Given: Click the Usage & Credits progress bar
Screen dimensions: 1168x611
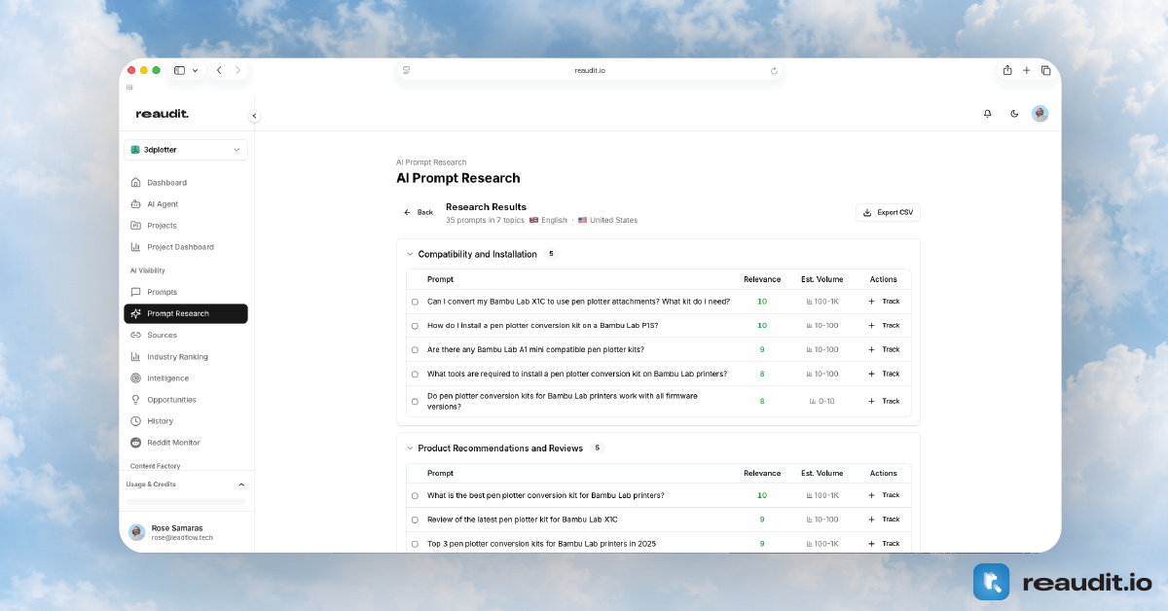Looking at the screenshot, I should tap(186, 502).
